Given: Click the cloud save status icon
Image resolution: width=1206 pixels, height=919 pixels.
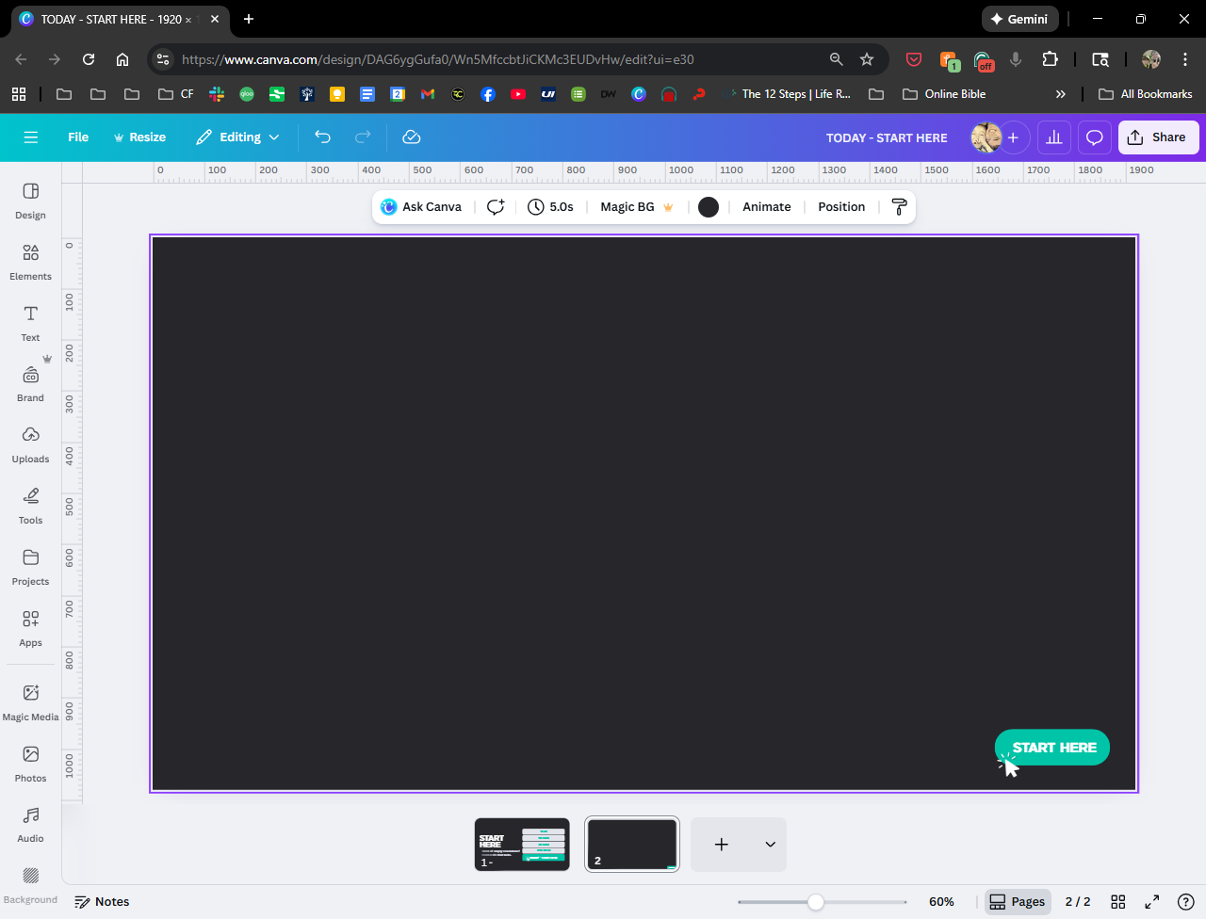Looking at the screenshot, I should [x=411, y=137].
